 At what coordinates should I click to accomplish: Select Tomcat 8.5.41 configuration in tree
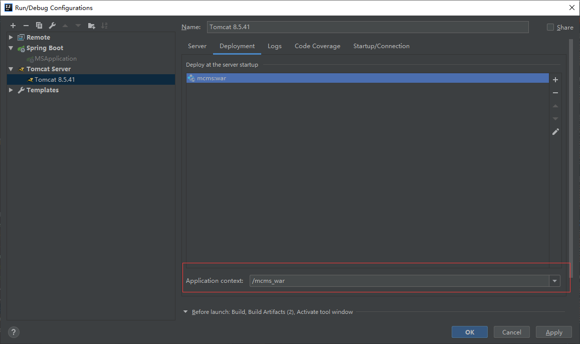pos(91,80)
